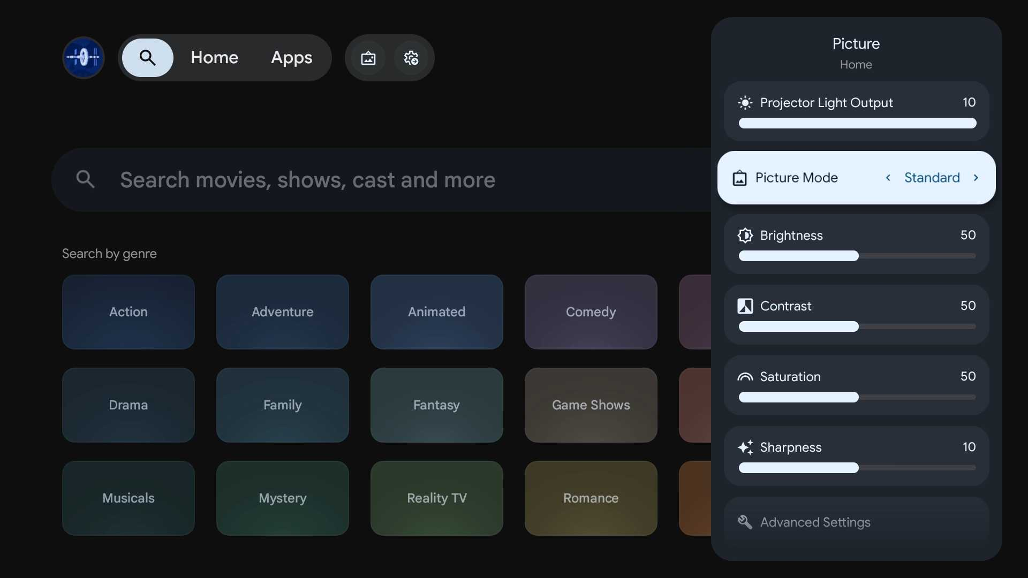Click the Saturation value 50
Image resolution: width=1028 pixels, height=578 pixels.
pos(968,376)
